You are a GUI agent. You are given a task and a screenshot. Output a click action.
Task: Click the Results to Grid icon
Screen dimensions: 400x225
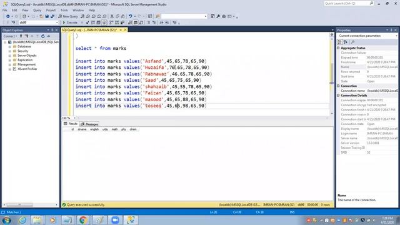click(136, 22)
